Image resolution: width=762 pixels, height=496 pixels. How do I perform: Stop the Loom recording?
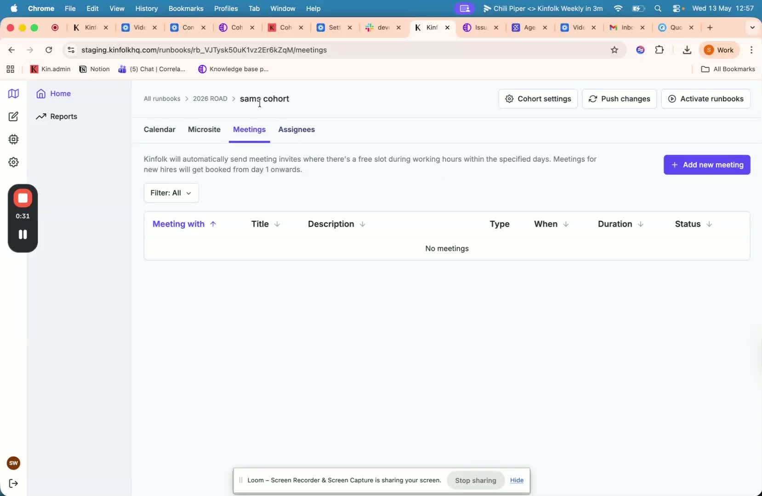point(23,198)
